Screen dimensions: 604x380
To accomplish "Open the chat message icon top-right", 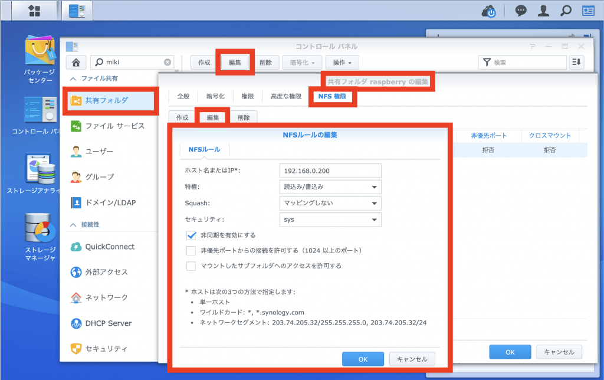I will pos(521,10).
